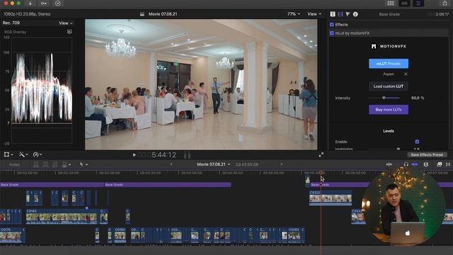Disable the mLut by motionVFX checkbox
This screenshot has height=255, width=453.
332,33
